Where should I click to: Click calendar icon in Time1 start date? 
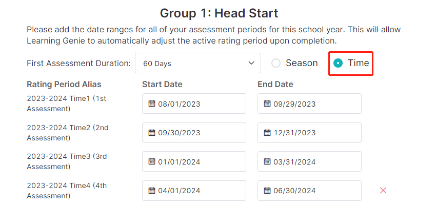(x=151, y=103)
